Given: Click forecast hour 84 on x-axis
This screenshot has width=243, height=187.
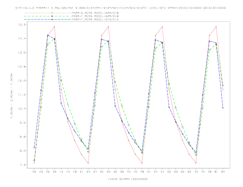Looking at the screenshot, I should (223, 172).
